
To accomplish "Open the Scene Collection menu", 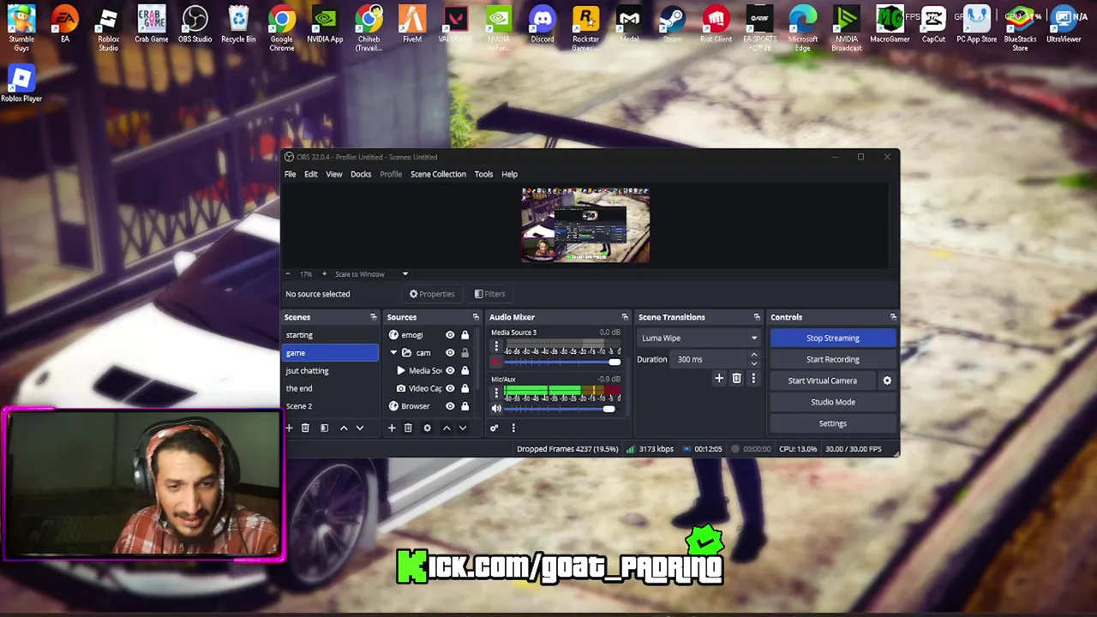I will [x=438, y=174].
